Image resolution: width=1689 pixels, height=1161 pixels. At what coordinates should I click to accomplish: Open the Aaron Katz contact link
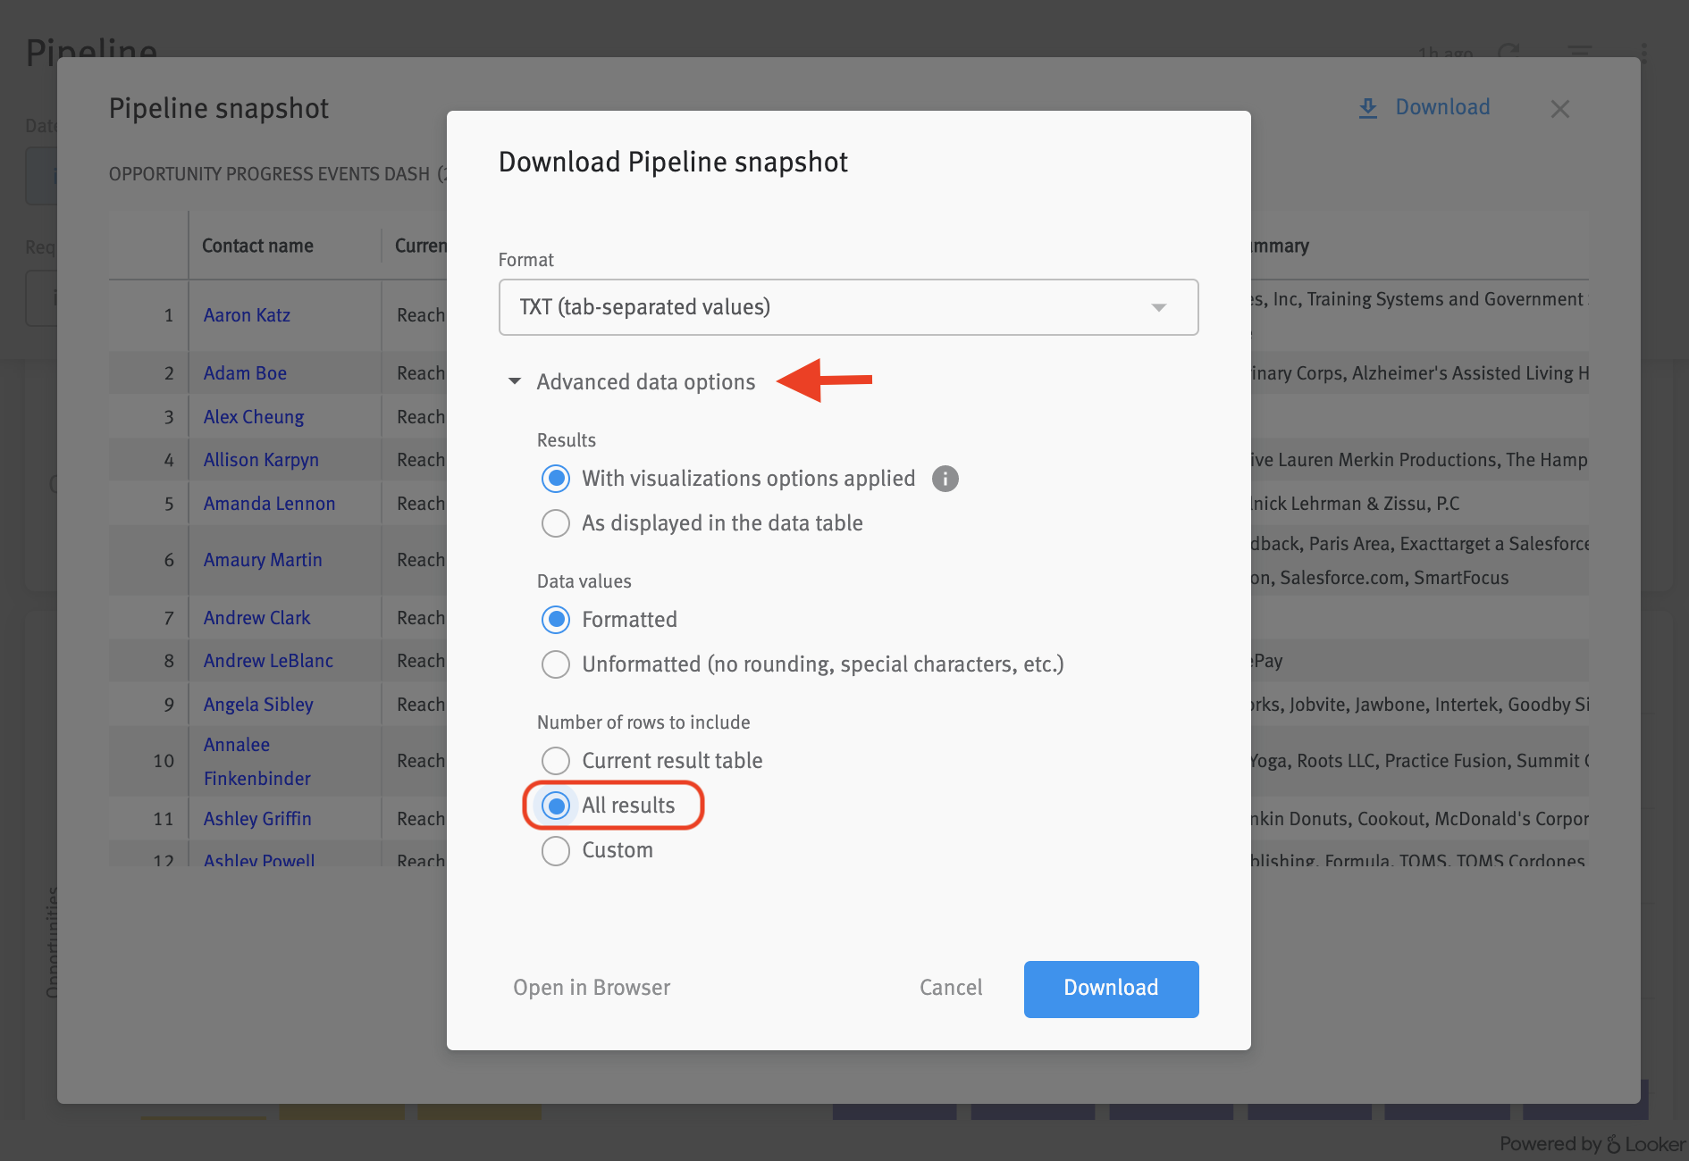click(247, 314)
